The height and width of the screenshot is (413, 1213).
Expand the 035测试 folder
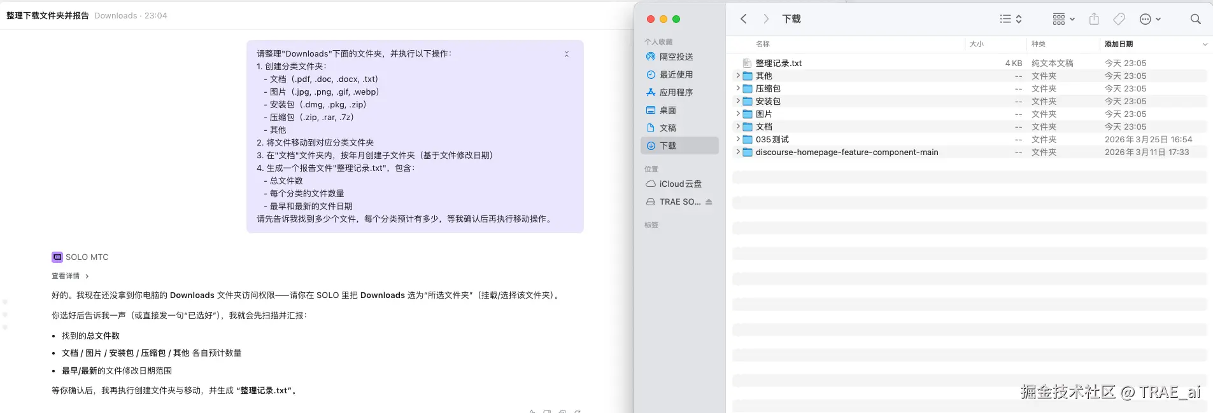738,139
